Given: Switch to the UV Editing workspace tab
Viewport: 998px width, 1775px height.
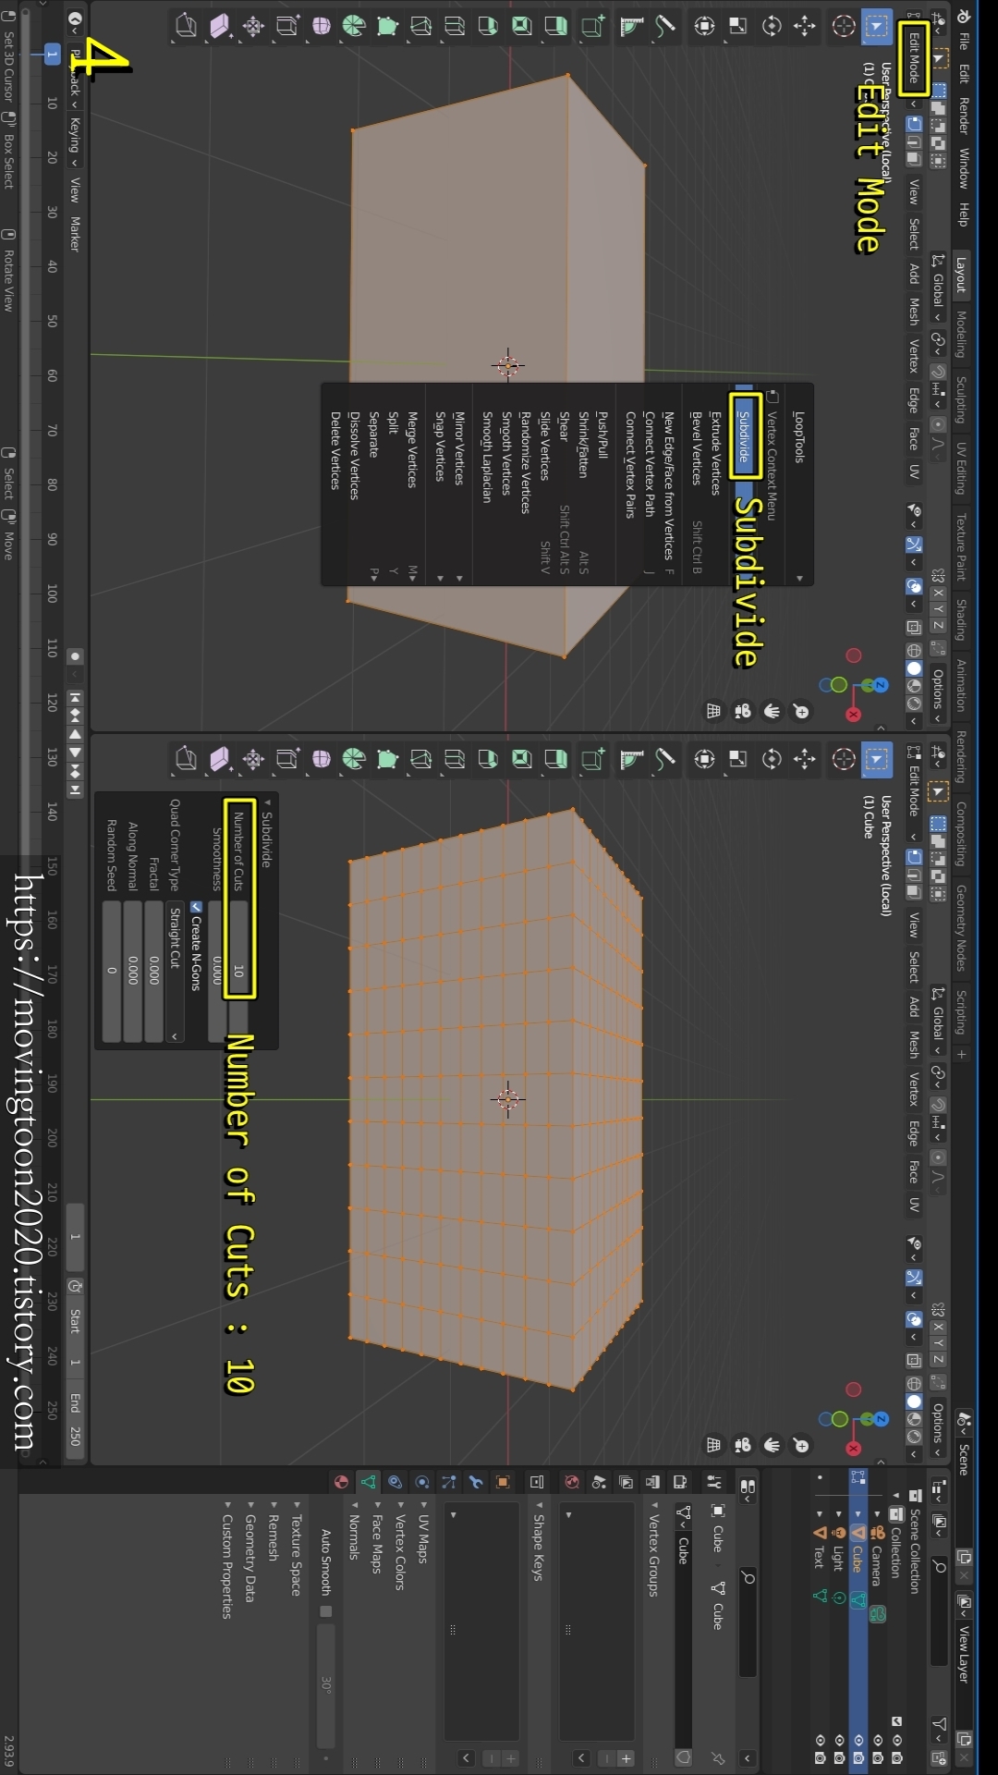Looking at the screenshot, I should pyautogui.click(x=961, y=469).
